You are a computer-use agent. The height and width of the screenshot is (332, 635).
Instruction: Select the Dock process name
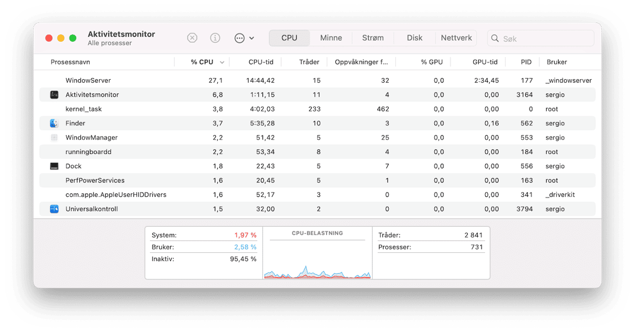point(74,166)
